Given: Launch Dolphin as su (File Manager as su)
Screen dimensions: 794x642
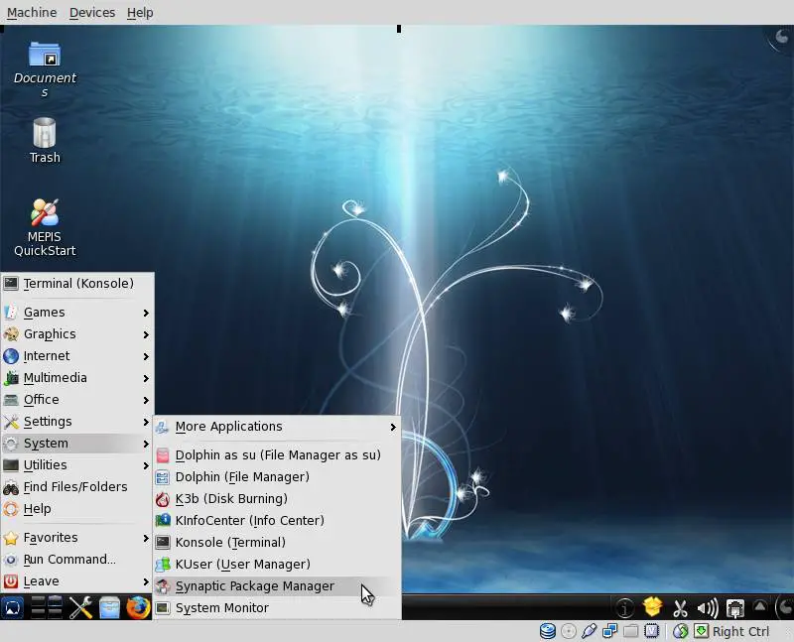Looking at the screenshot, I should tap(277, 455).
